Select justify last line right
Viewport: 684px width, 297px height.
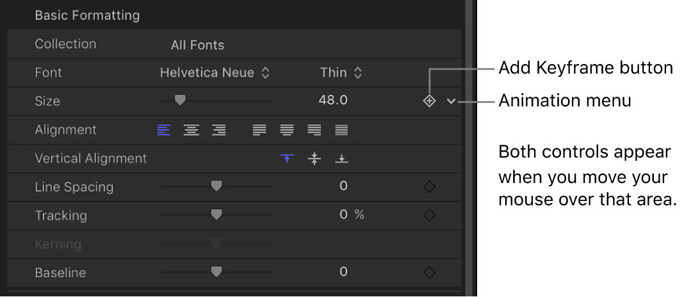(x=314, y=130)
